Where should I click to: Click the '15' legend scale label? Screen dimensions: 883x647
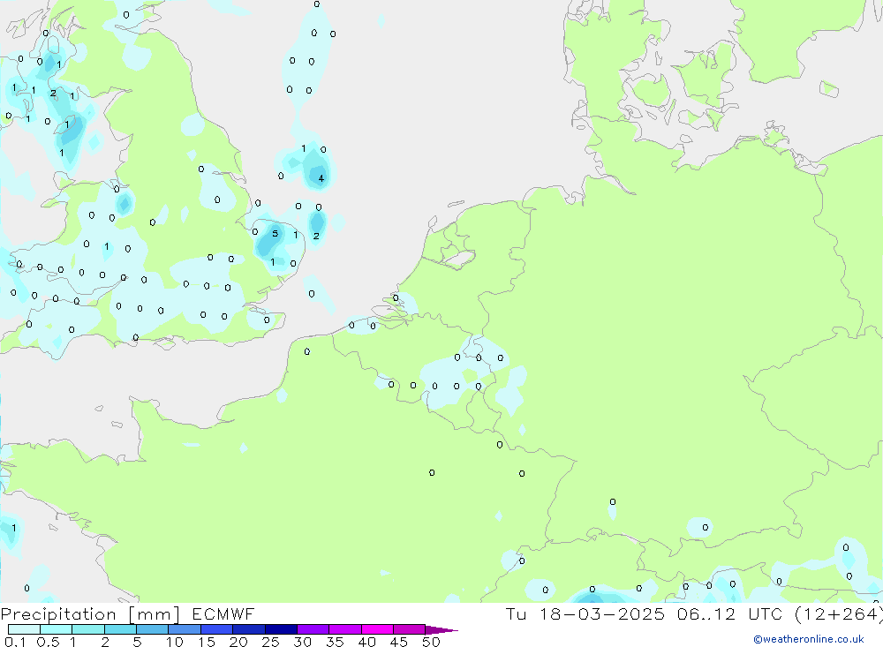click(x=207, y=642)
